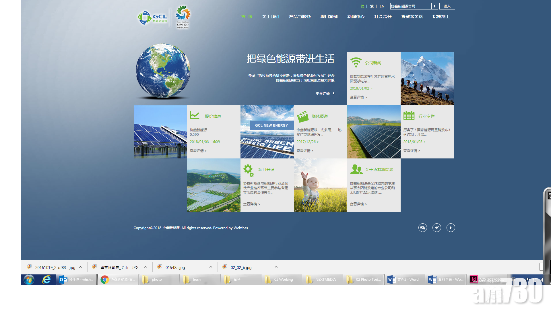Click the WeChat icon in footer
The height and width of the screenshot is (310, 551).
coord(422,228)
